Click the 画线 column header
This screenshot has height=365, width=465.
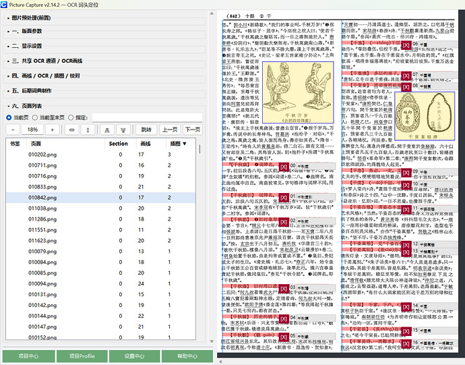(146, 144)
